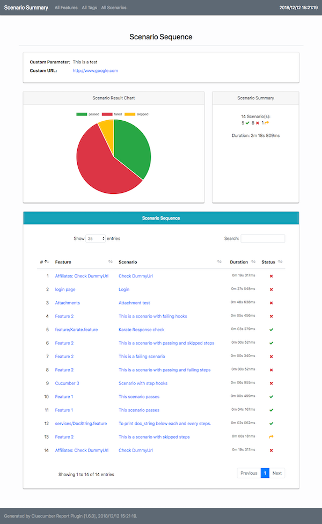Click passed status icon for row 10

coord(271,397)
